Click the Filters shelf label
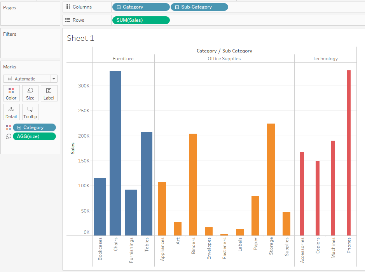 pos(10,34)
